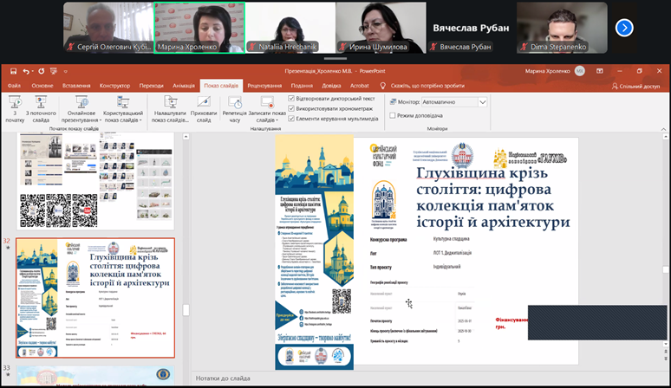
Task: Open the Монітор 'Автоматично' dropdown
Action: tap(483, 101)
